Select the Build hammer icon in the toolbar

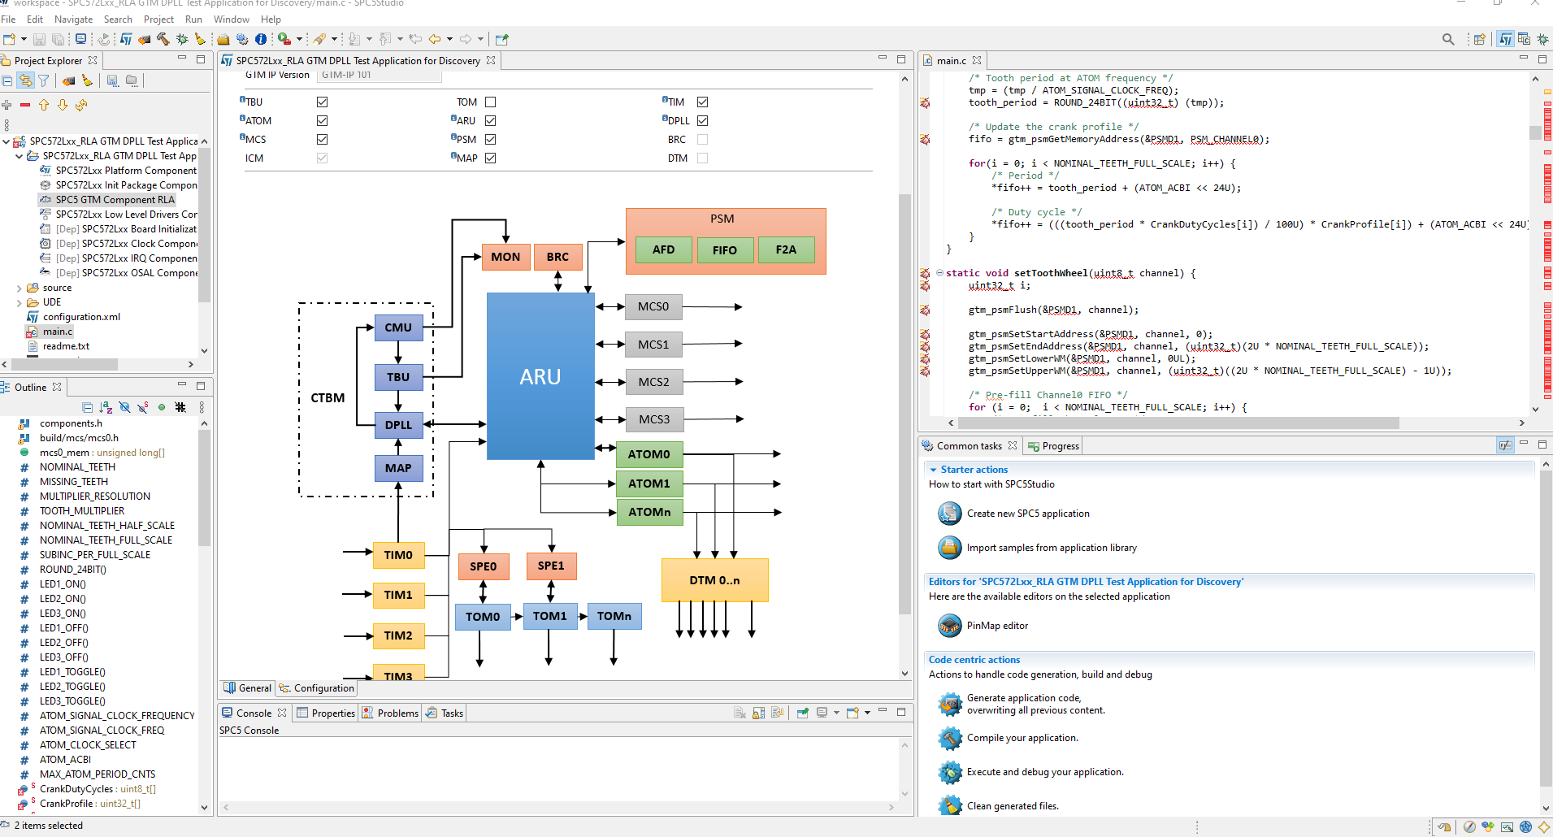tap(163, 38)
